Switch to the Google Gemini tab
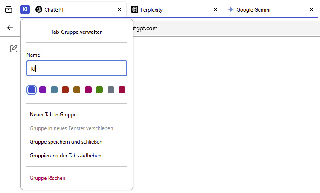 [265, 9]
